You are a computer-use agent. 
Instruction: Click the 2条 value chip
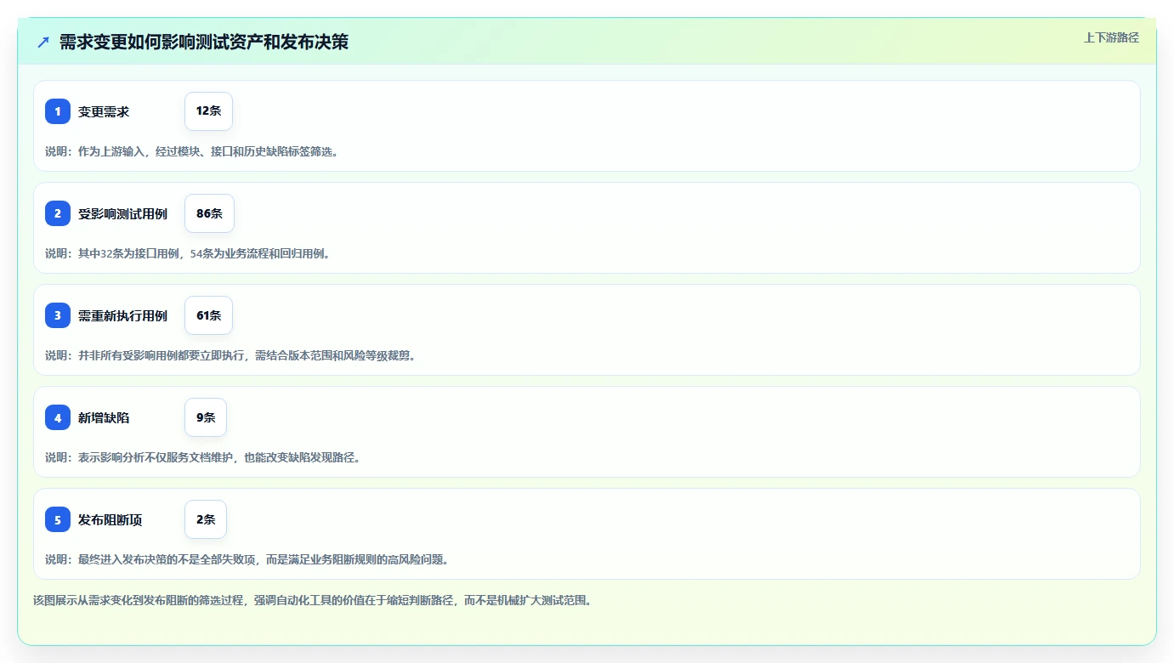tap(206, 519)
